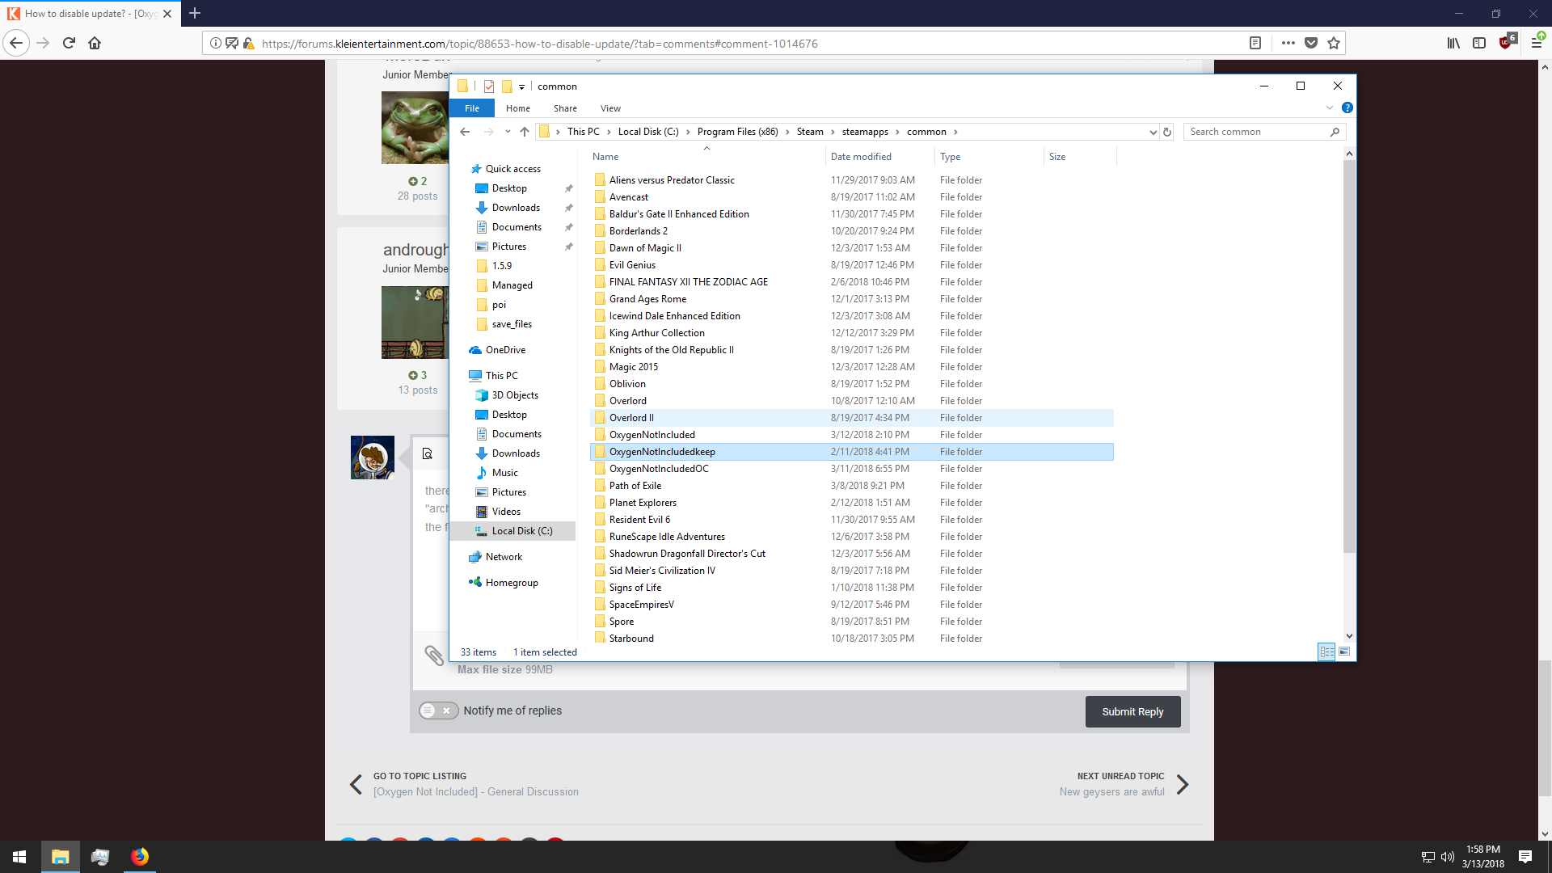
Task: Open Explorer Help question mark icon
Action: (1347, 108)
